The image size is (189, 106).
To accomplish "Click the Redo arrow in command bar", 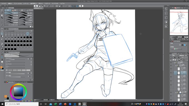I will tap(51, 6).
